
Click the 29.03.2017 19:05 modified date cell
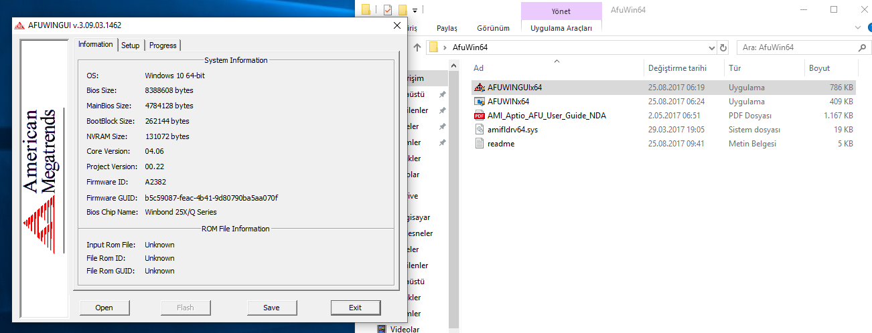677,130
